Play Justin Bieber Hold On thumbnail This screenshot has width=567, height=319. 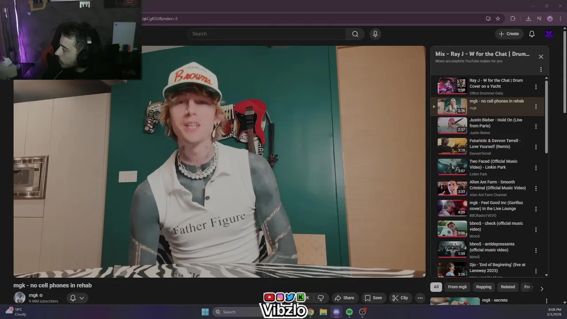click(452, 125)
